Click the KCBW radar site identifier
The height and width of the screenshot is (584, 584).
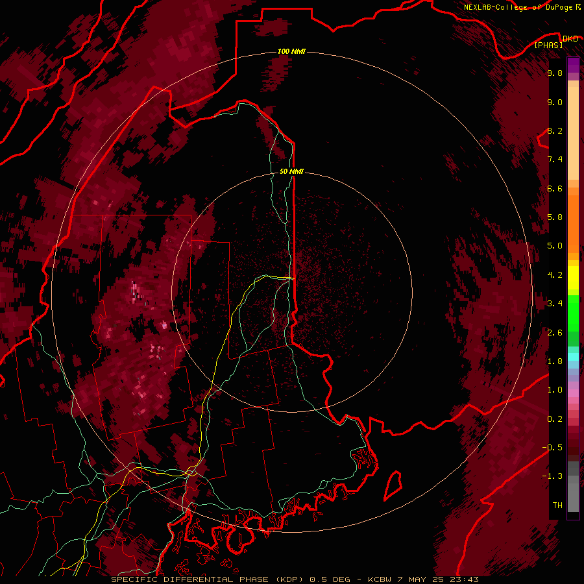point(380,579)
